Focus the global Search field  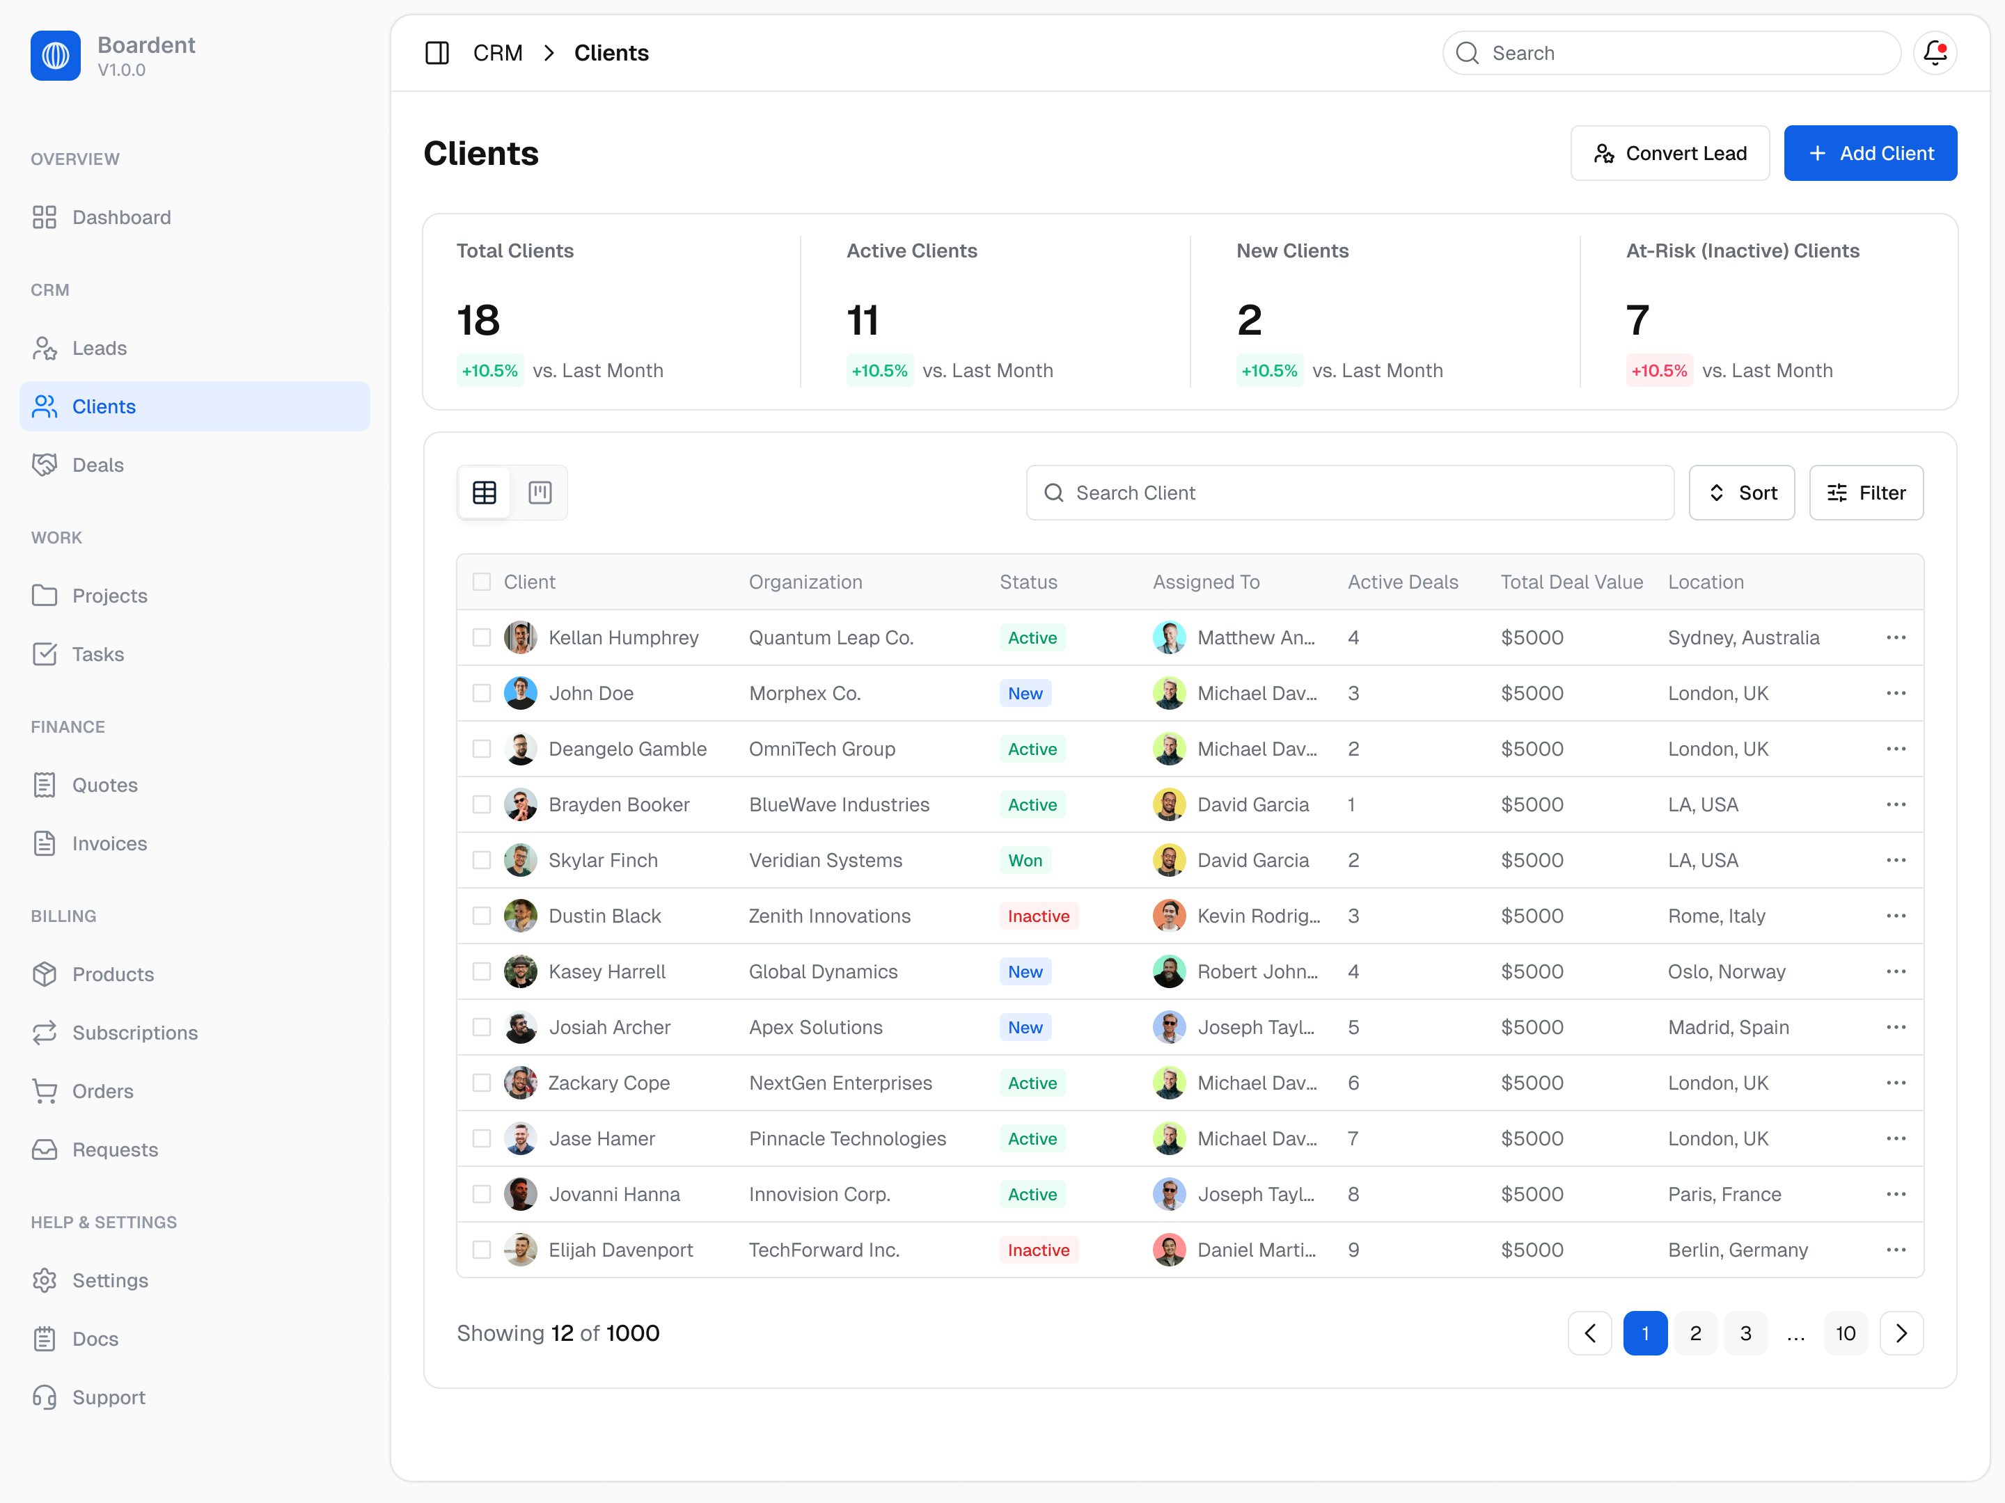[x=1672, y=53]
